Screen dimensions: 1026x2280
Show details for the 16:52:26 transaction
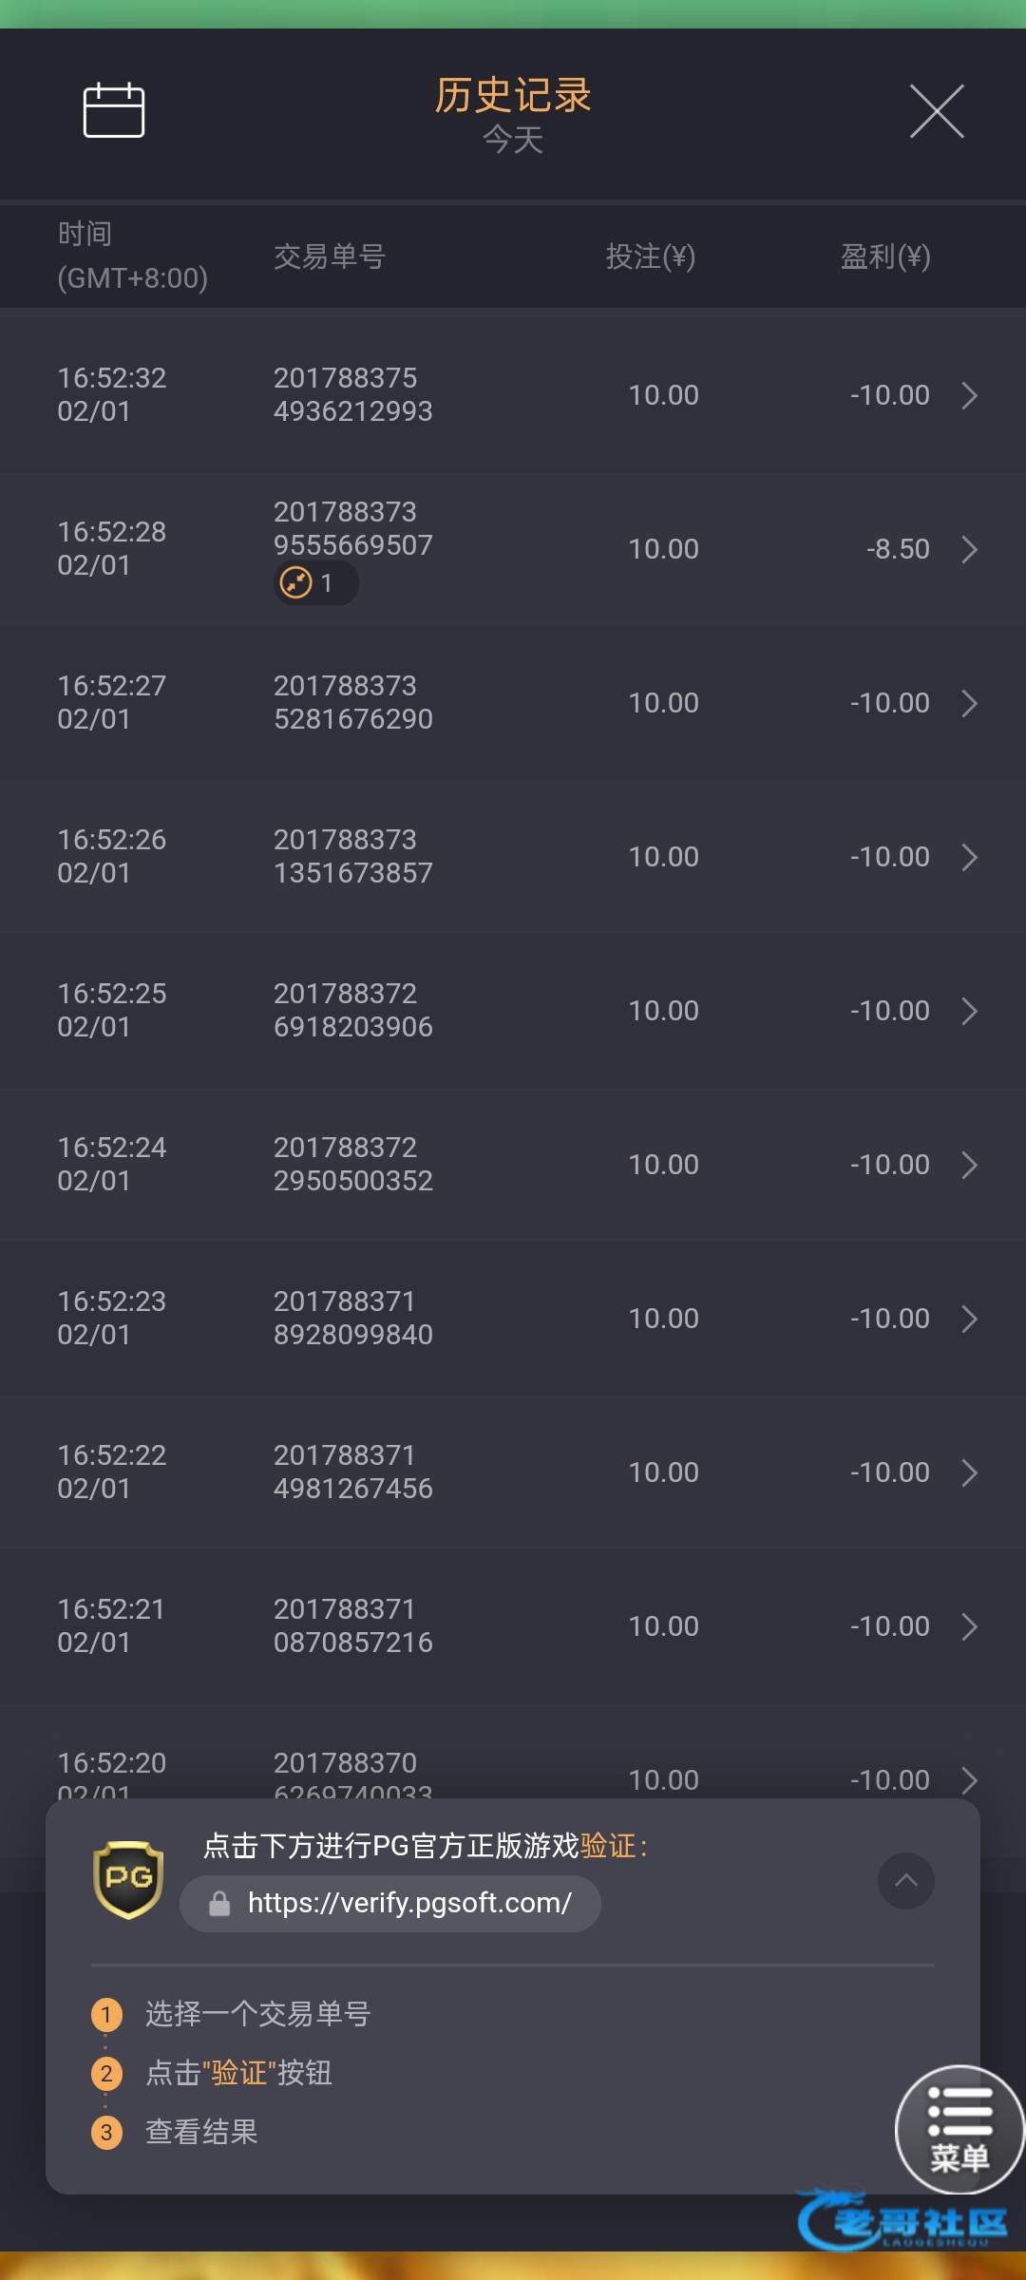(969, 857)
